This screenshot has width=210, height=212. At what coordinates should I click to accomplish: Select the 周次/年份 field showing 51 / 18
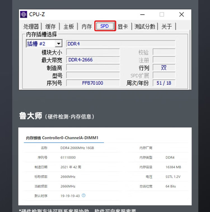(x=164, y=83)
